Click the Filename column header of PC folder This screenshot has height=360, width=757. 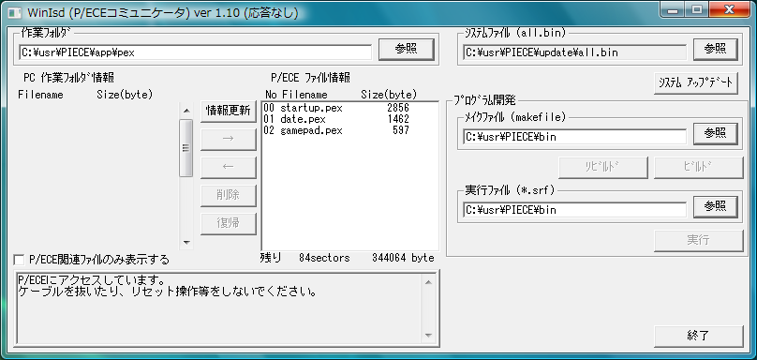[x=40, y=96]
